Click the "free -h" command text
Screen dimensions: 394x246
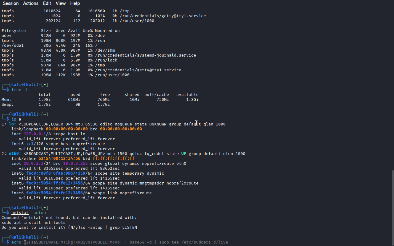point(20,89)
